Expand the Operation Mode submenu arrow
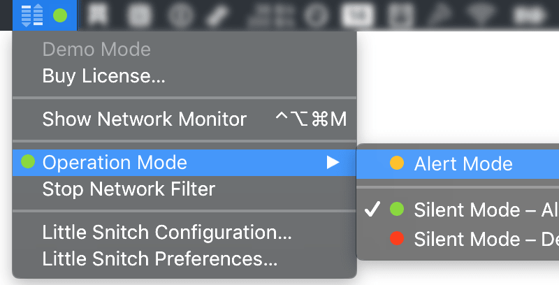 333,163
